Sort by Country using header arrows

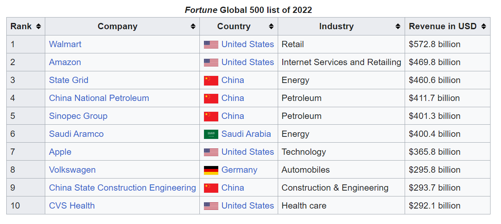(x=271, y=26)
